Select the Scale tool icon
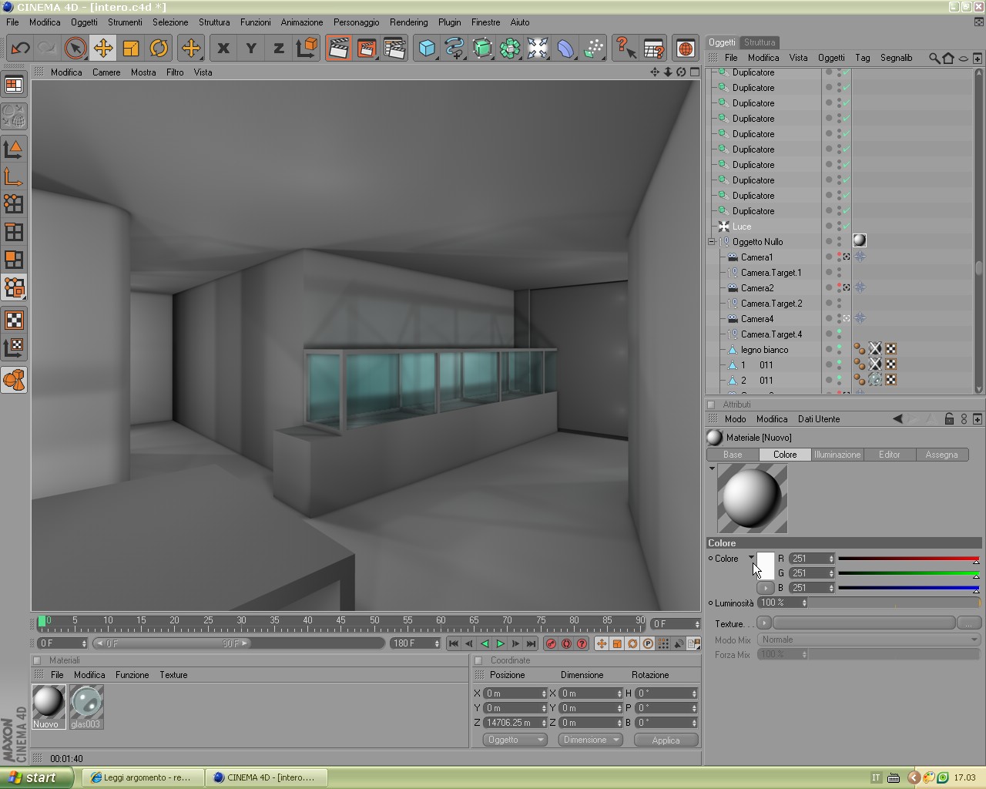The image size is (986, 789). click(x=131, y=48)
